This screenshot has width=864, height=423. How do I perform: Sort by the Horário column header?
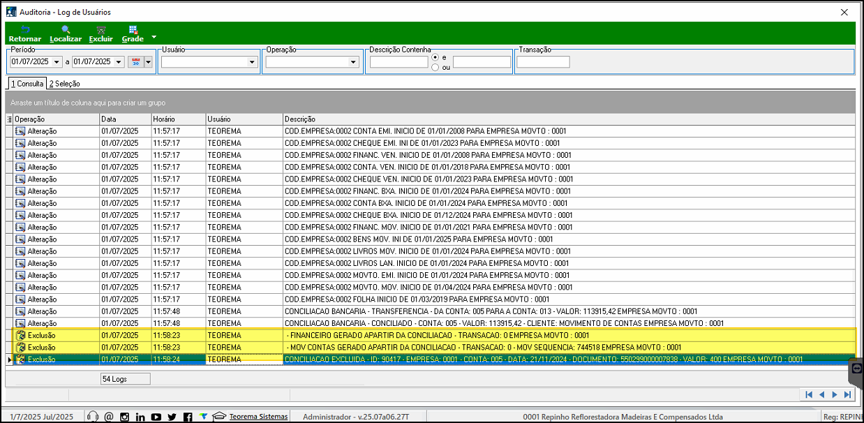(179, 119)
